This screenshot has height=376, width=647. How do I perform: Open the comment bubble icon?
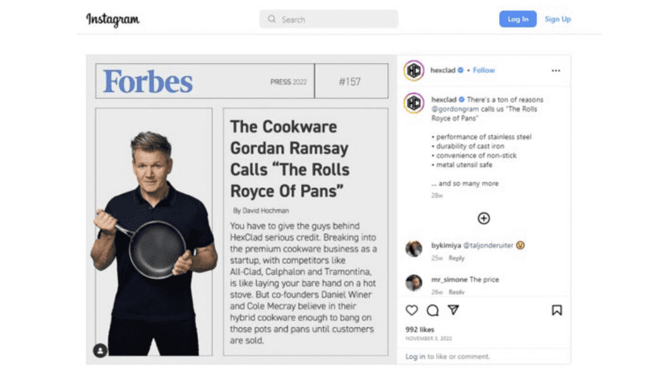[432, 310]
